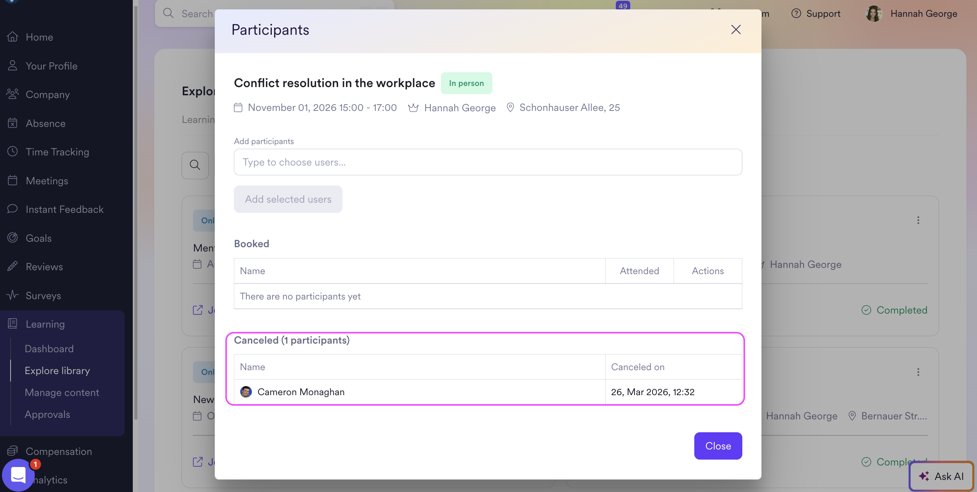Click the Add selected users button
Screen dimensions: 977x492
click(x=288, y=199)
